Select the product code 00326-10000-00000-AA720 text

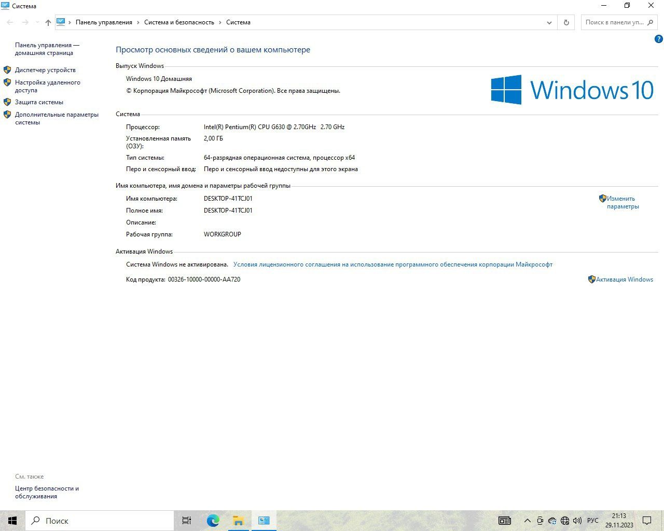[204, 280]
